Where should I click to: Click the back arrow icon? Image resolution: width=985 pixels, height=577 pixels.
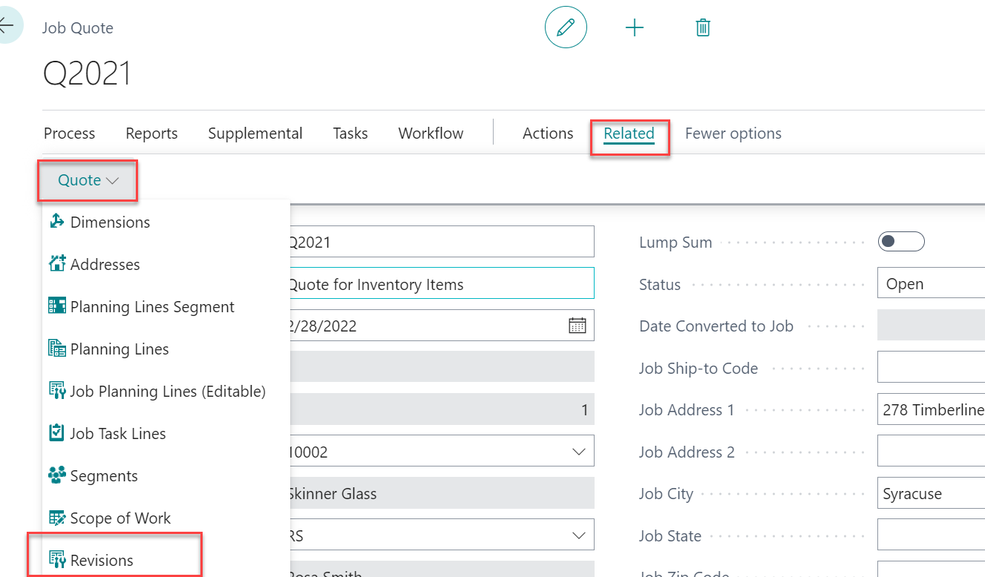(7, 26)
